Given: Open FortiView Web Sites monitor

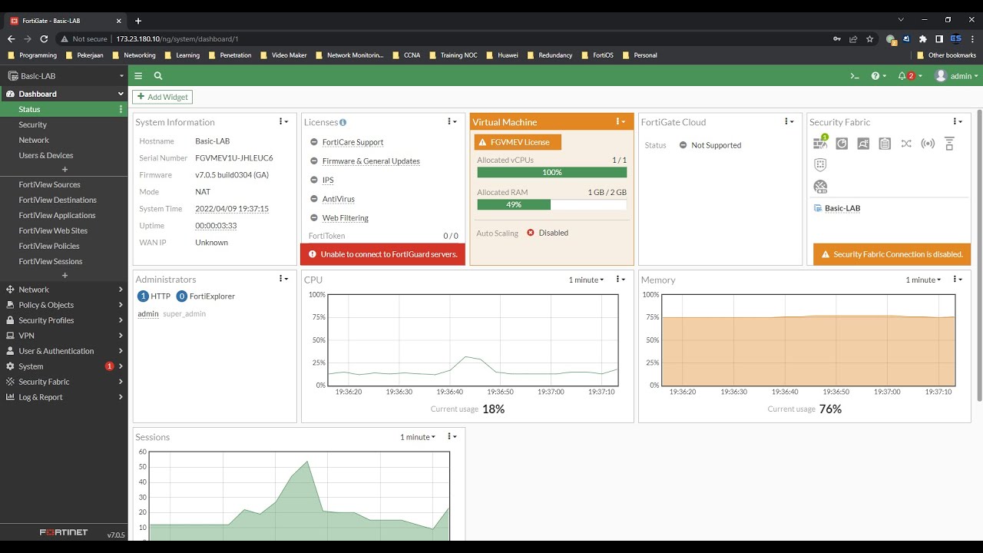Looking at the screenshot, I should (x=65, y=230).
